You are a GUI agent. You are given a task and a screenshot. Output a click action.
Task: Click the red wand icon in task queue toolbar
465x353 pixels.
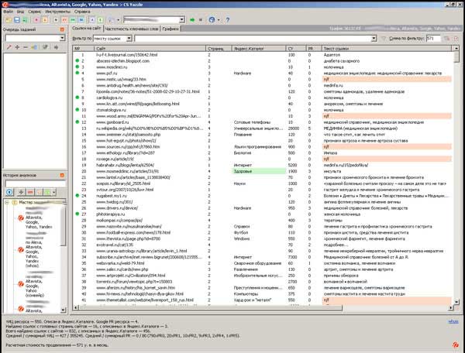pos(7,47)
